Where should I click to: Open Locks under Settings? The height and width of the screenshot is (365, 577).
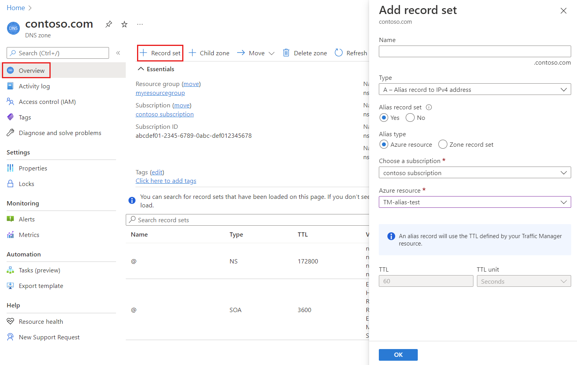pyautogui.click(x=26, y=184)
